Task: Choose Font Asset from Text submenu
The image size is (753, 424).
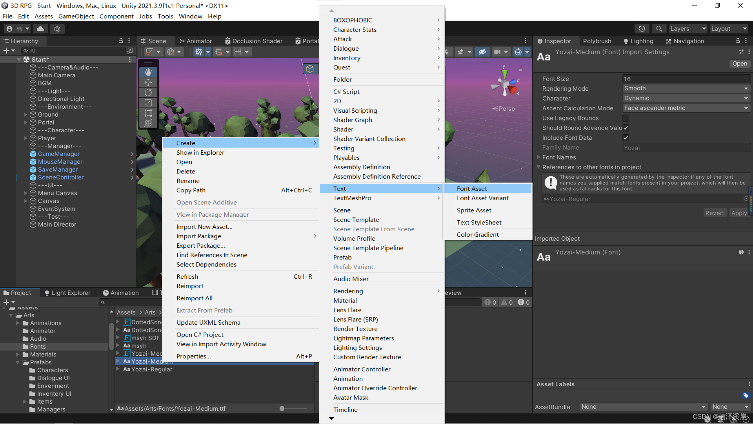Action: click(x=487, y=189)
